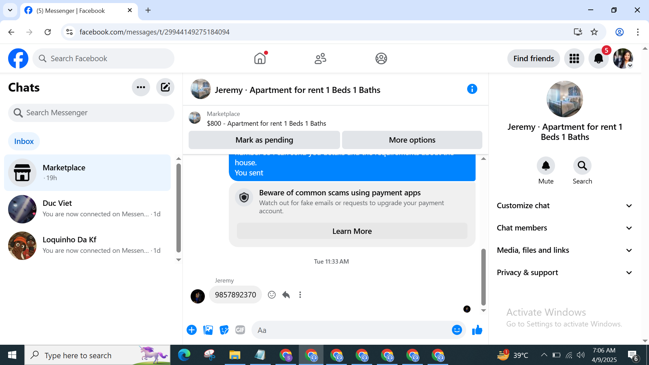Viewport: 649px width, 365px height.
Task: Open the $800 Apartment for rent listing
Action: pyautogui.click(x=266, y=123)
